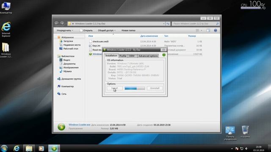
Task: Click the installation progress bar
Action: coord(135,88)
